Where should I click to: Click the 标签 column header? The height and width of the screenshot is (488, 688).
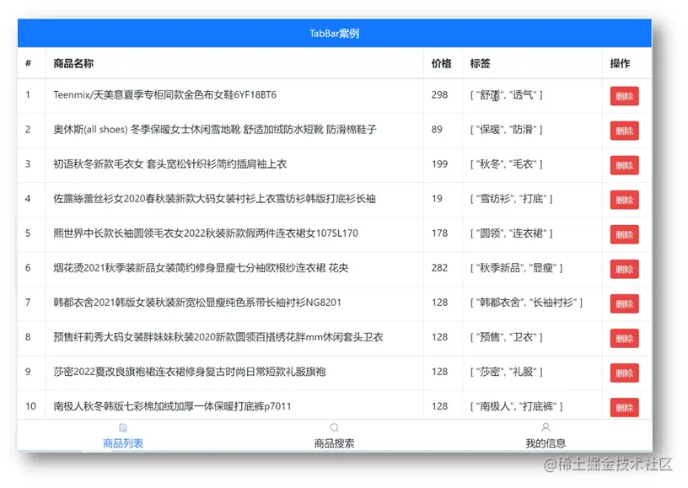pos(480,63)
